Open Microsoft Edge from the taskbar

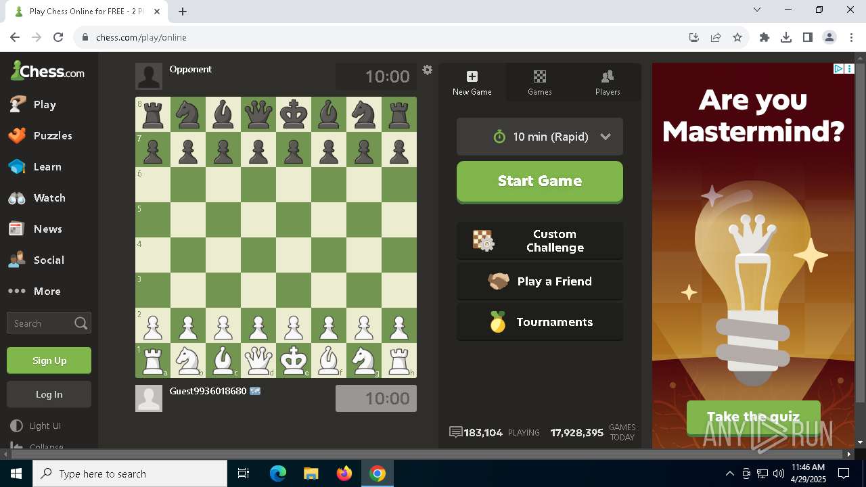(x=278, y=473)
